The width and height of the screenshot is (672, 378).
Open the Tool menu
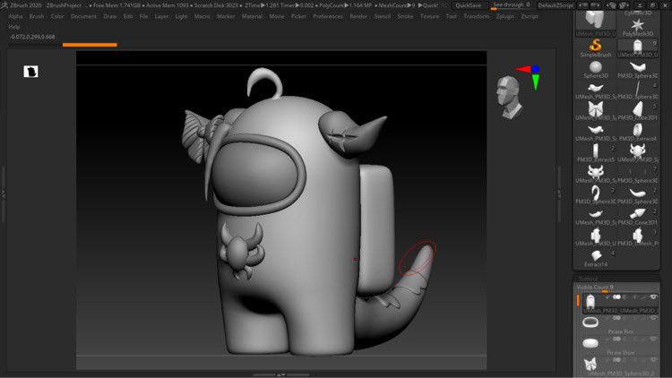click(452, 16)
